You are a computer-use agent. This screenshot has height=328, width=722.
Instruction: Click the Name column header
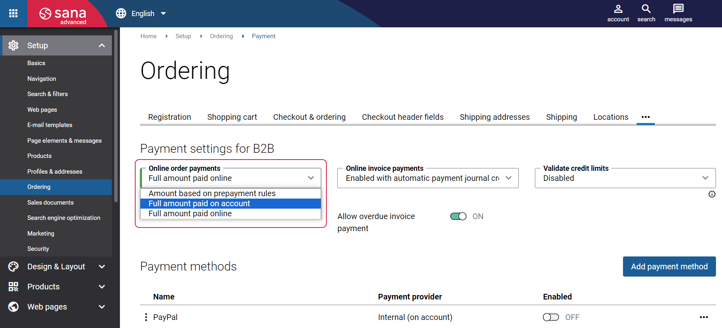click(x=164, y=297)
